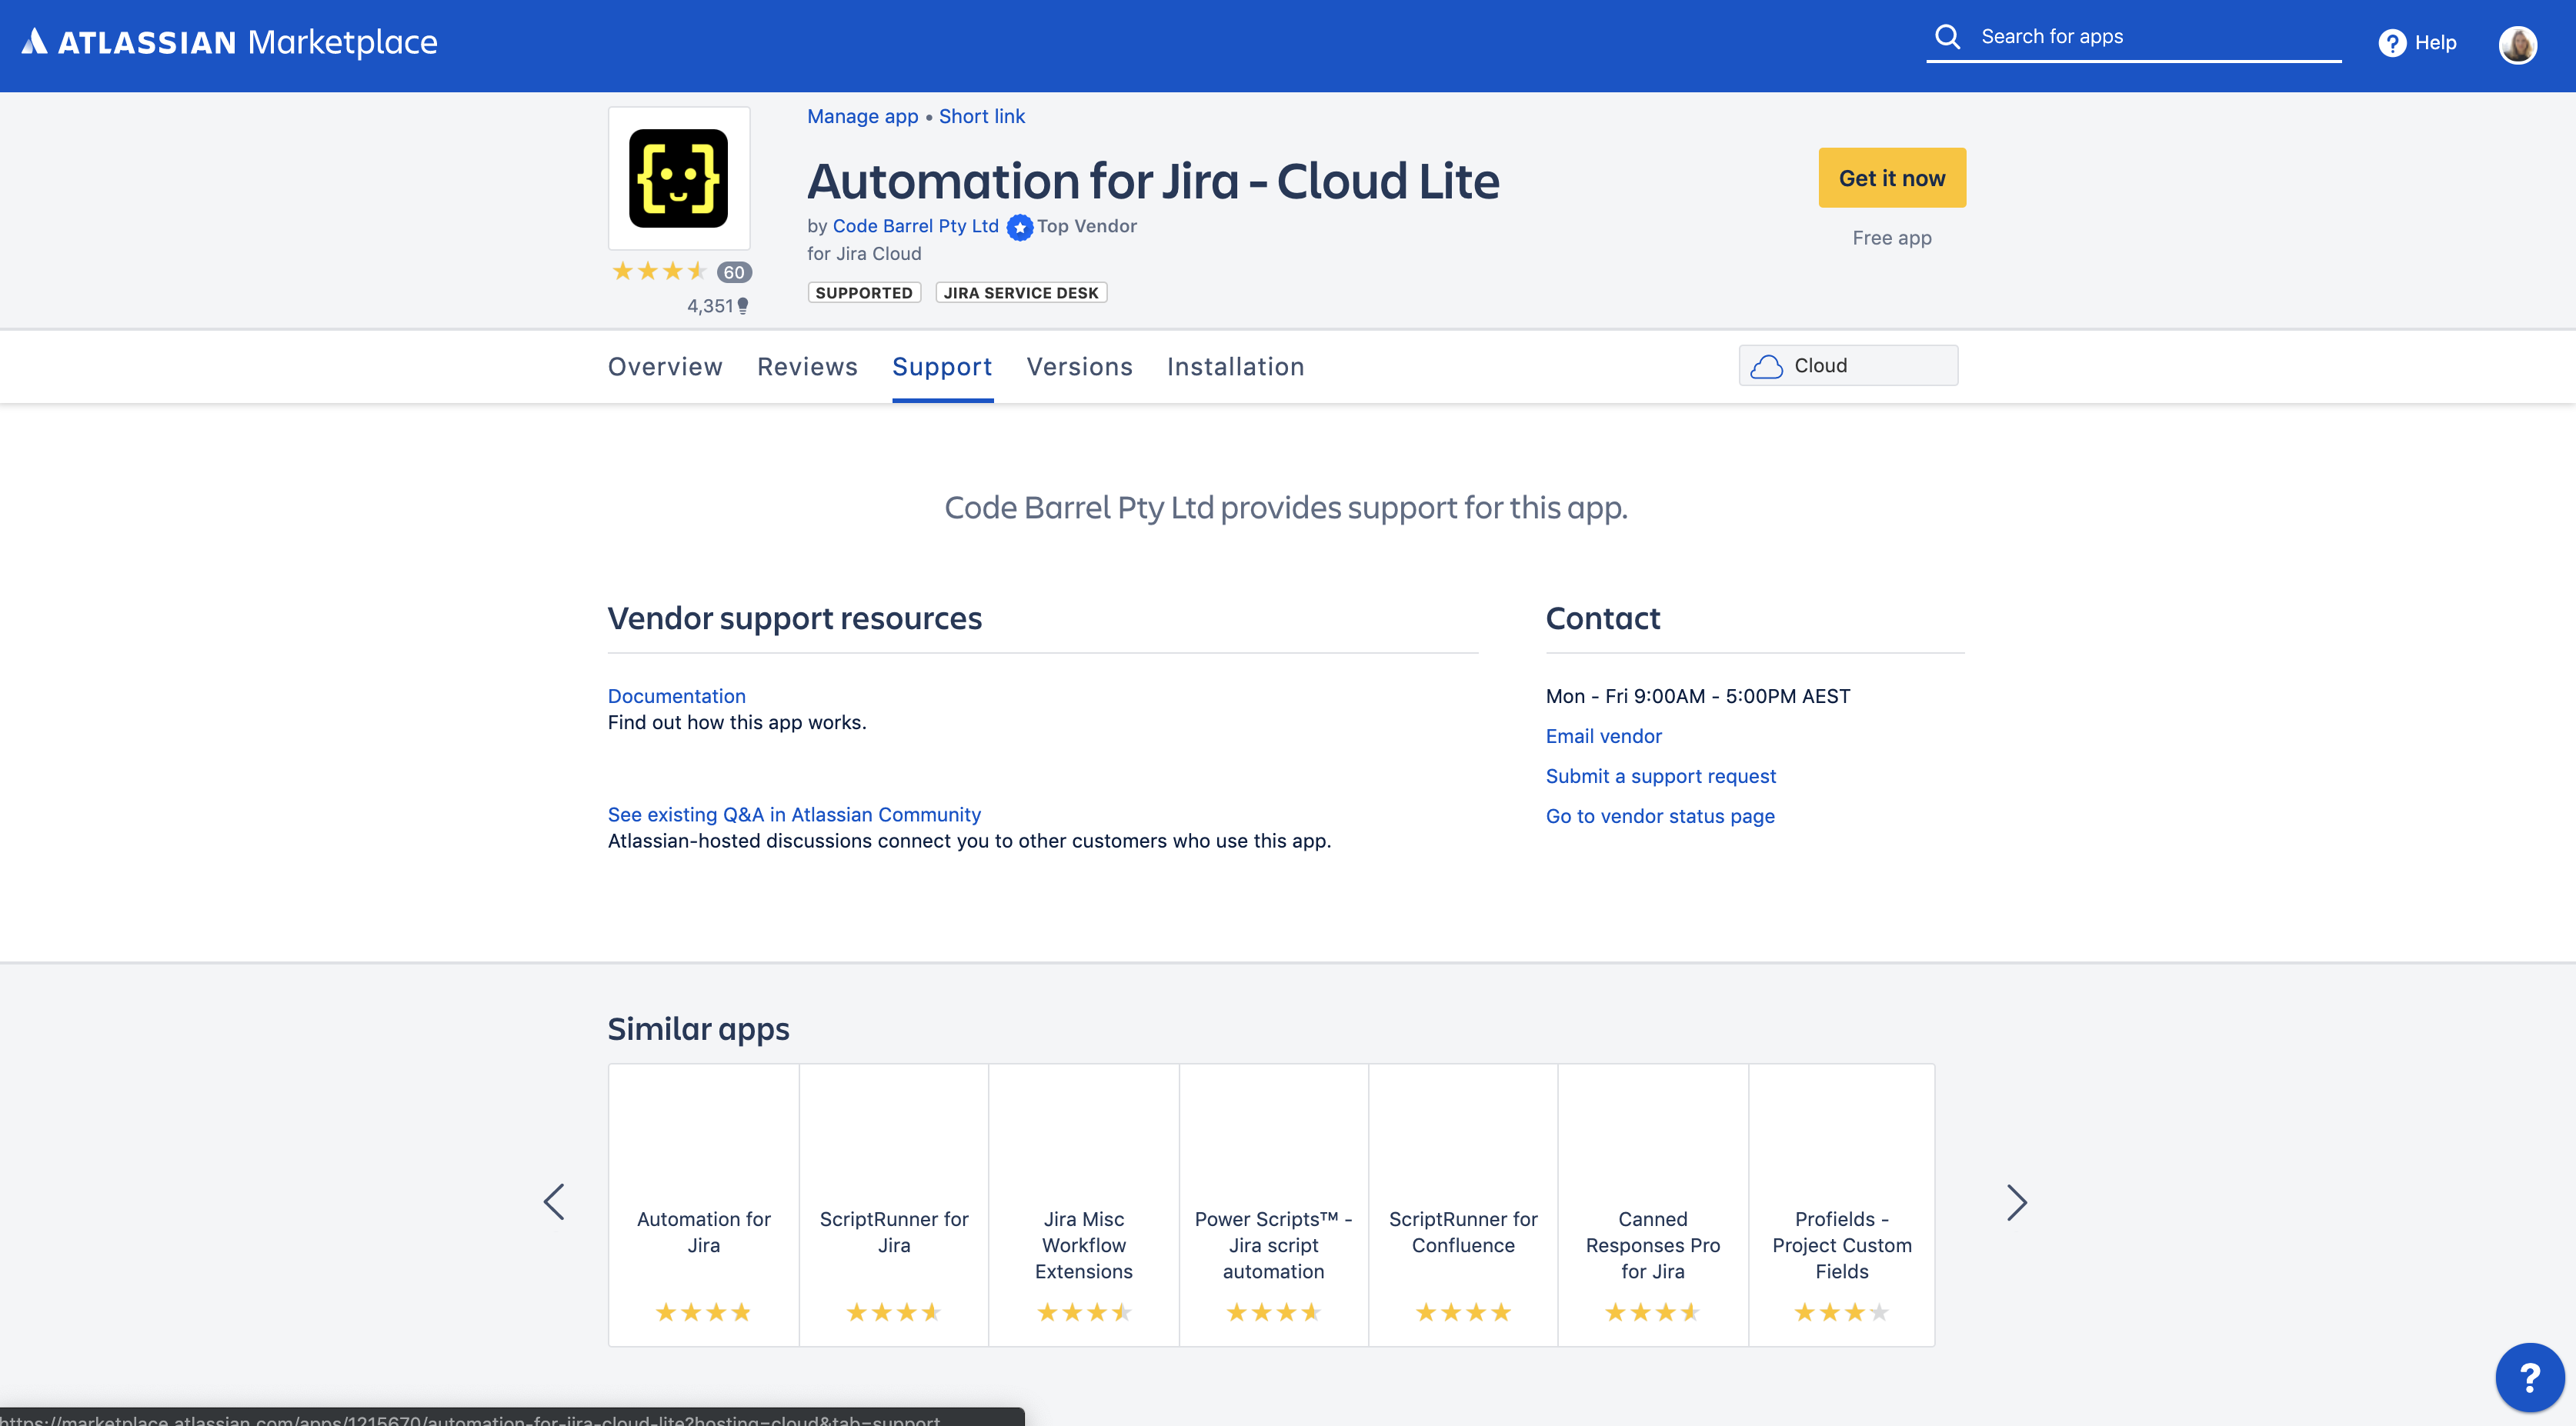2576x1426 pixels.
Task: Open the floating help question-mark button
Action: [x=2528, y=1378]
